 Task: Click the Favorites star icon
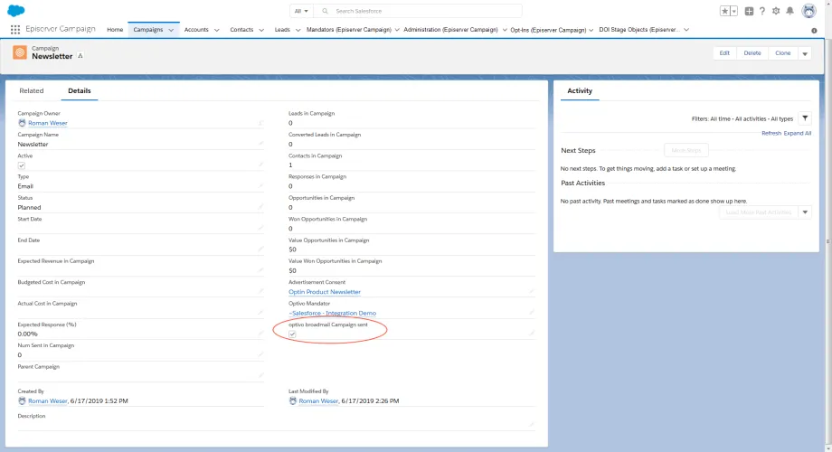724,11
